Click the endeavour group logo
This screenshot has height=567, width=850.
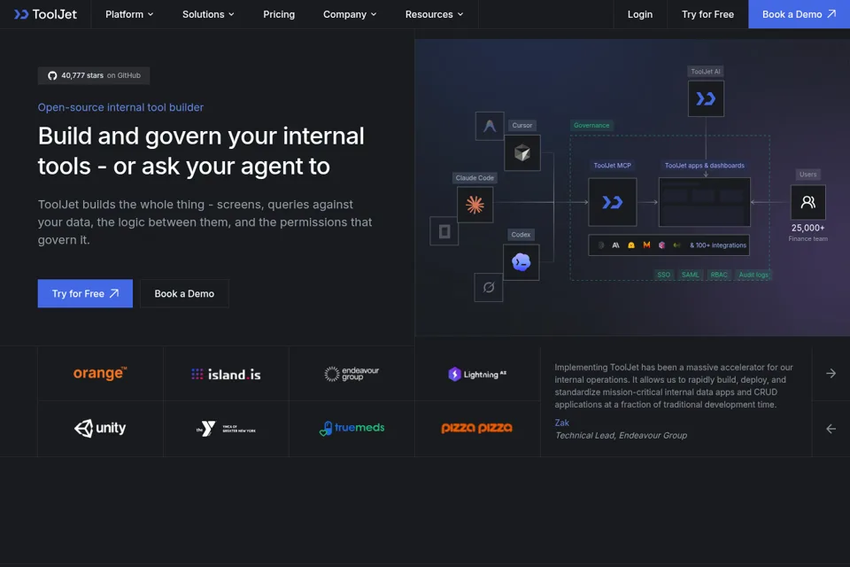click(x=352, y=373)
